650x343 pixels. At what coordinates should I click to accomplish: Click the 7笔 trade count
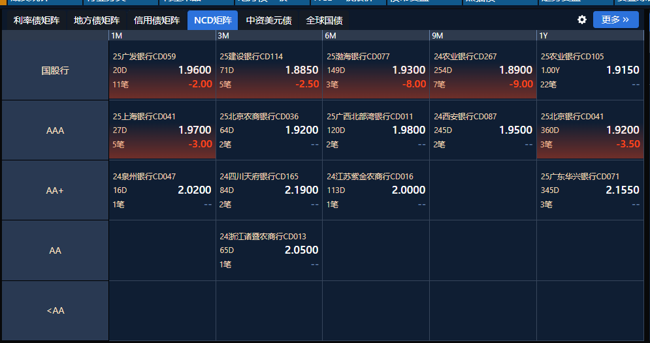(440, 84)
